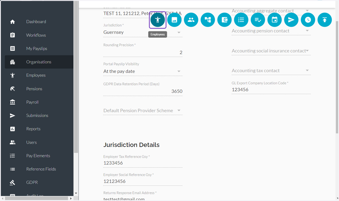This screenshot has height=201, width=339.
Task: Click the Employer Tax Reference Gsy field
Action: coord(143,163)
